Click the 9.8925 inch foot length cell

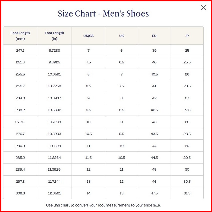tap(54, 62)
